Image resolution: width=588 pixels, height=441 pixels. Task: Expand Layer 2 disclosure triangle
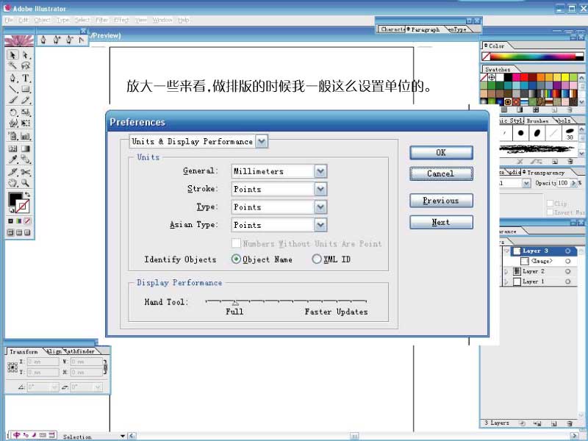coord(506,271)
